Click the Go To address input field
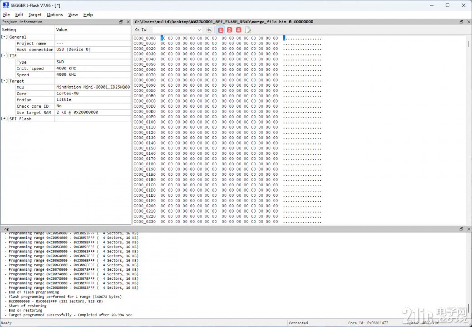472x327 pixels. (x=175, y=30)
